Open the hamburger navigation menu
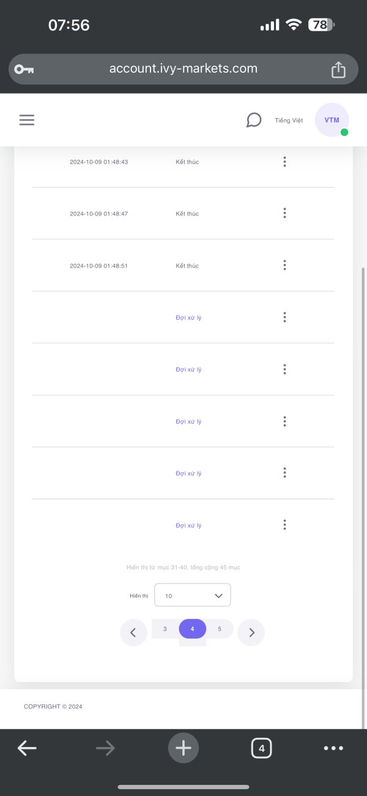This screenshot has width=367, height=796. coord(27,120)
